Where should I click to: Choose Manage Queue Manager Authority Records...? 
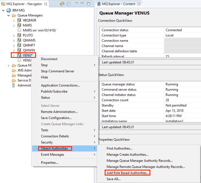[x=139, y=161]
